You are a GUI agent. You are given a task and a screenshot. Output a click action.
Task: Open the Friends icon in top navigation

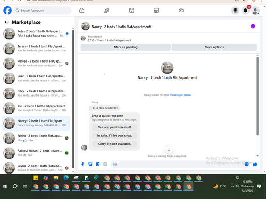(x=106, y=11)
